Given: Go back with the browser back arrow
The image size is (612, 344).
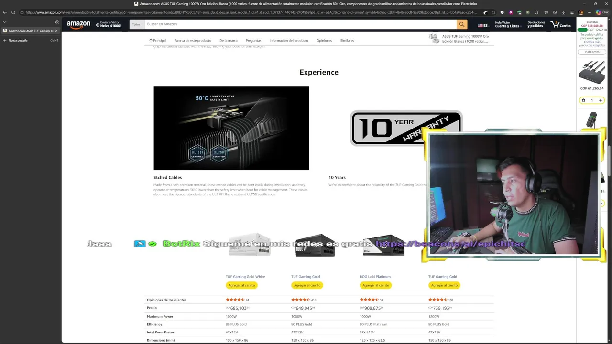Looking at the screenshot, I should [5, 12].
